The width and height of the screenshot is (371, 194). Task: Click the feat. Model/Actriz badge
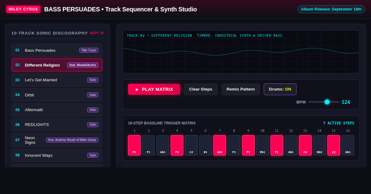coord(83,65)
